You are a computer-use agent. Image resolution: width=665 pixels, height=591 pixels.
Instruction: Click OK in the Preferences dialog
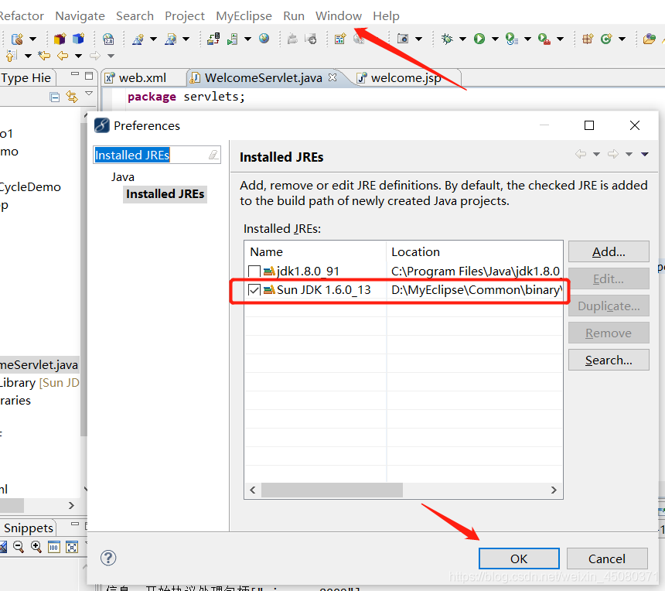519,559
